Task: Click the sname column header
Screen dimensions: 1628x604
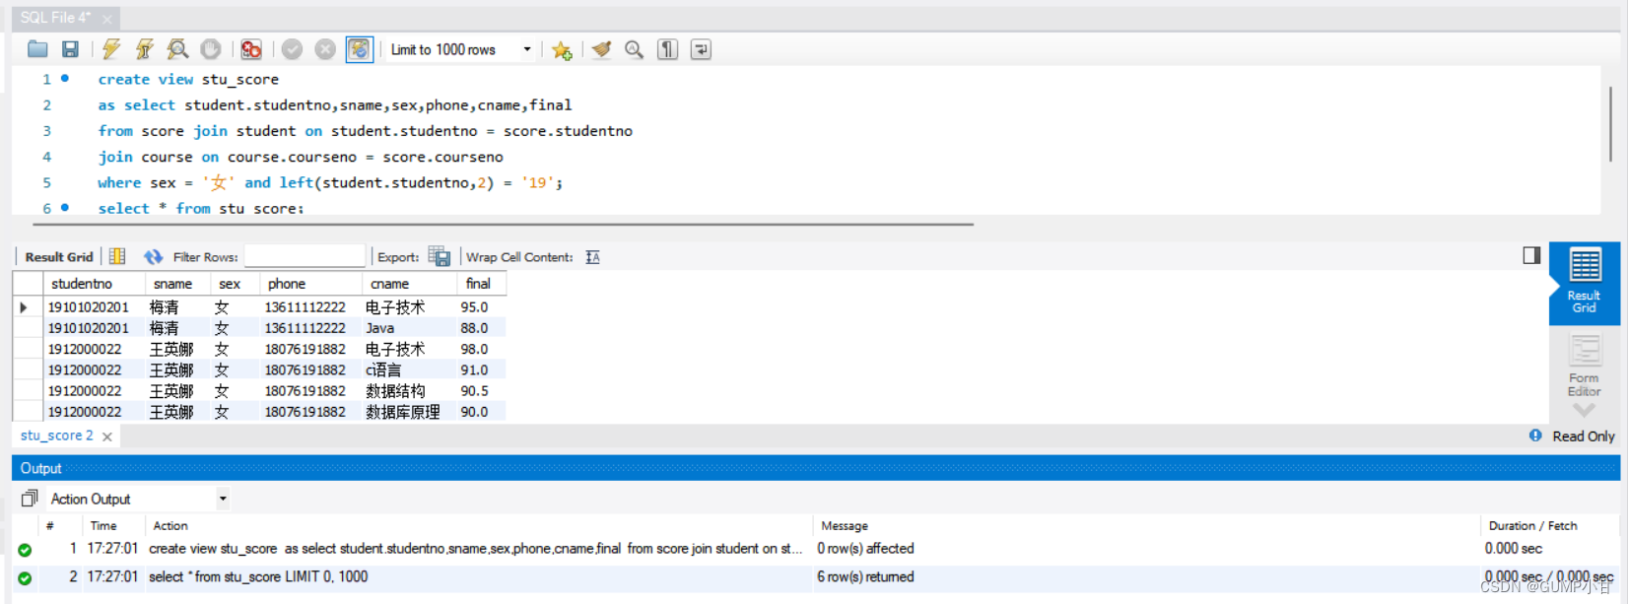Action: (x=177, y=284)
